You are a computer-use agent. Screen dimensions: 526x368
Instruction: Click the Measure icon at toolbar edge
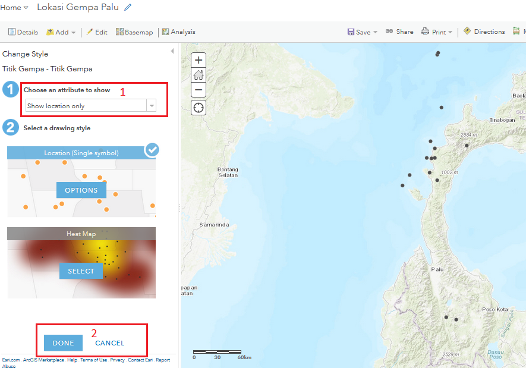tap(516, 31)
